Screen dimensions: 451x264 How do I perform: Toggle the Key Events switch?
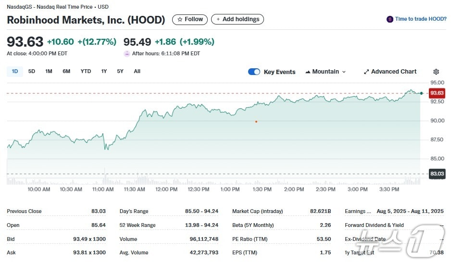pos(254,72)
